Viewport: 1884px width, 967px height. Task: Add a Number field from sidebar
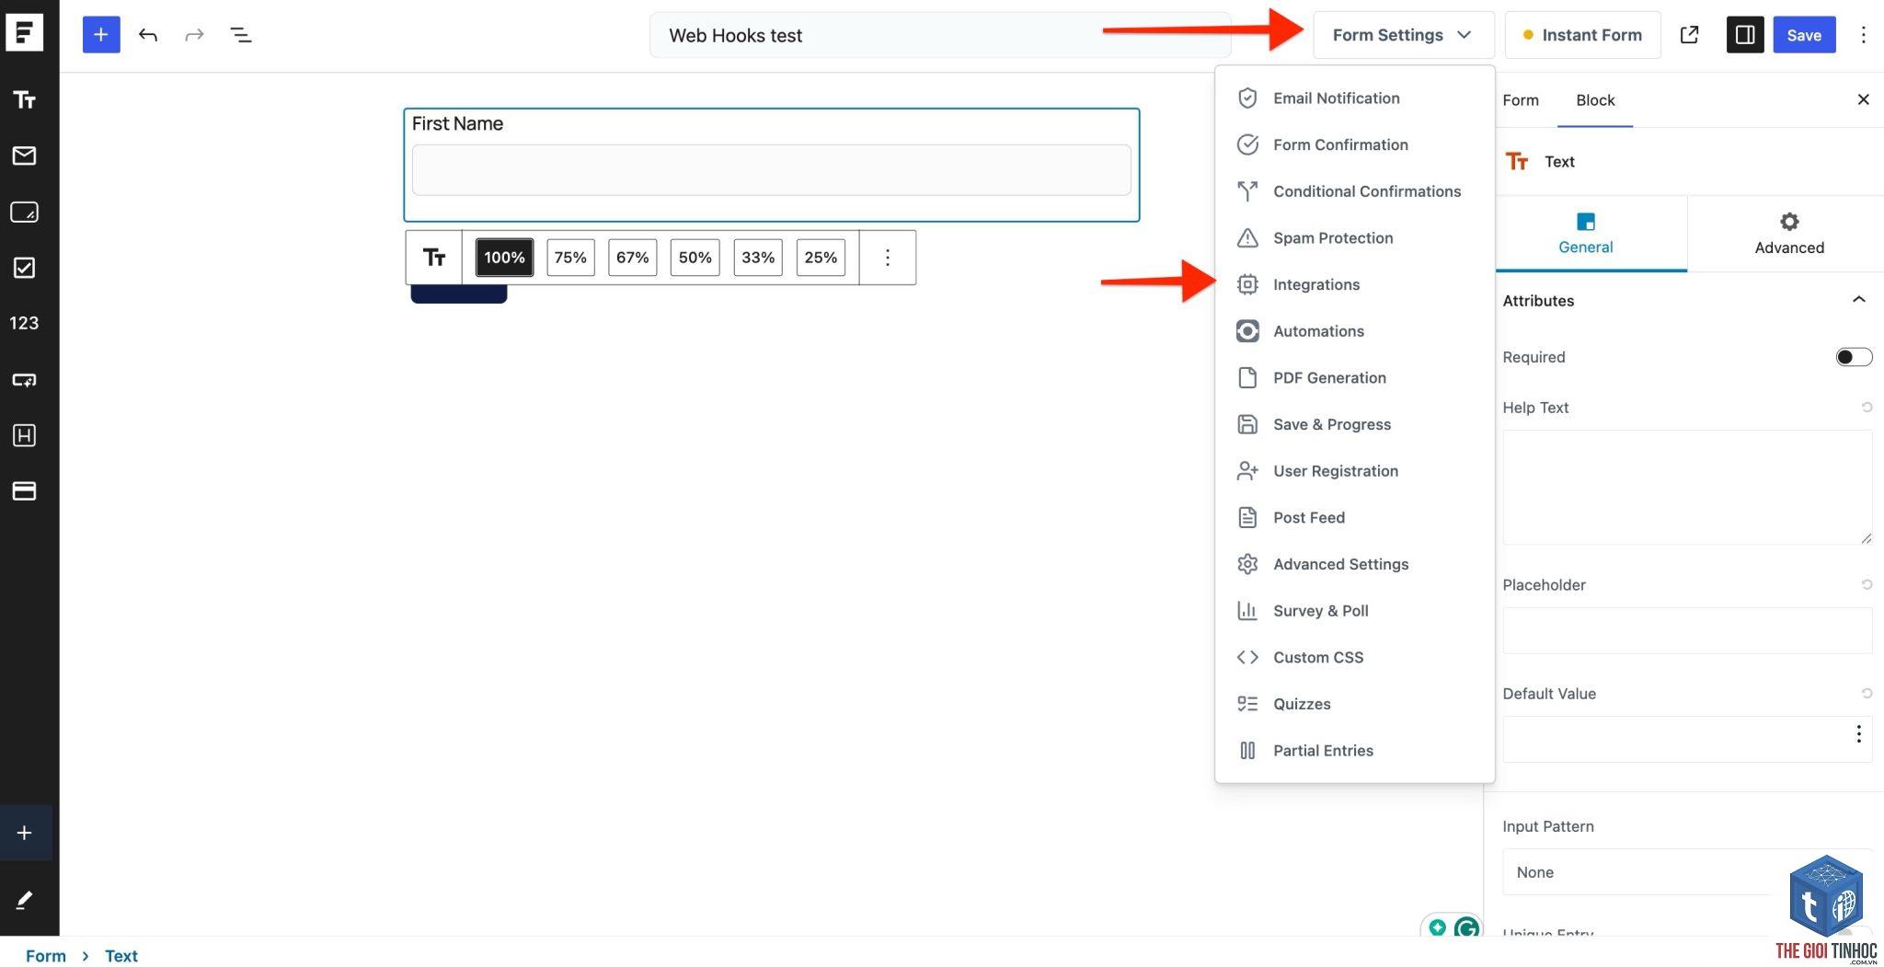[24, 323]
